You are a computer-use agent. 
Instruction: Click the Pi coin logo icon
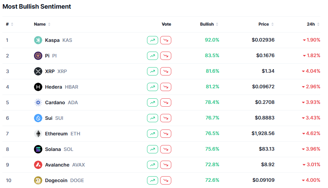point(38,56)
